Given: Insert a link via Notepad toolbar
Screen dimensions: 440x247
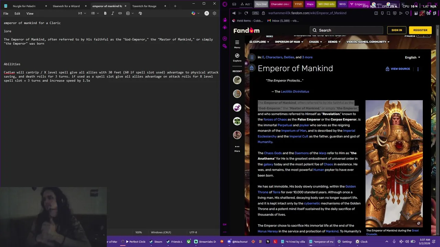Looking at the screenshot, I should tap(120, 13).
